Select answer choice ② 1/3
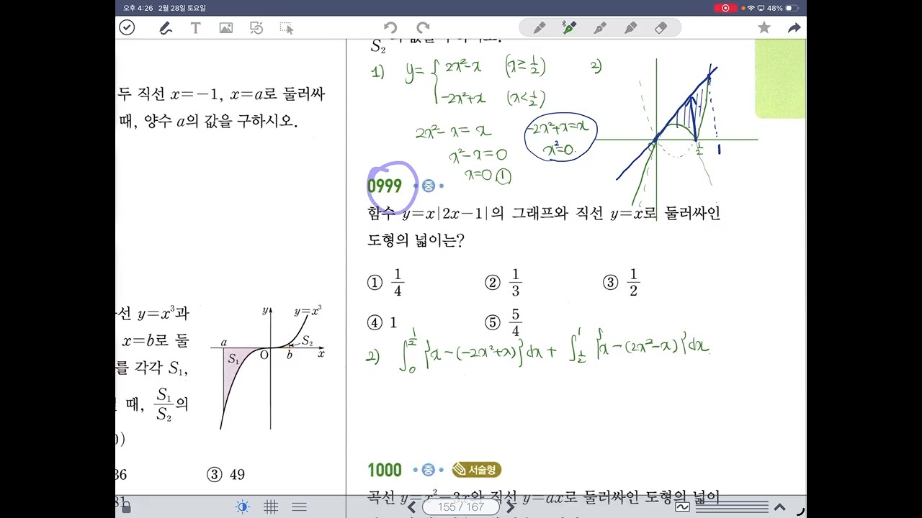 pos(503,283)
